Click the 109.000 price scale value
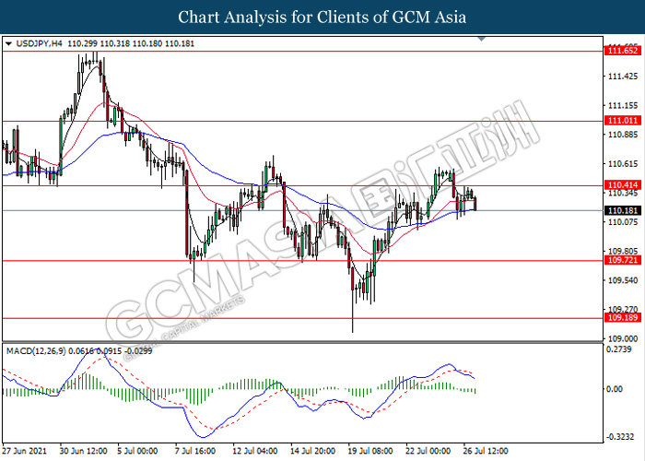The height and width of the screenshot is (461, 645). pyautogui.click(x=623, y=338)
